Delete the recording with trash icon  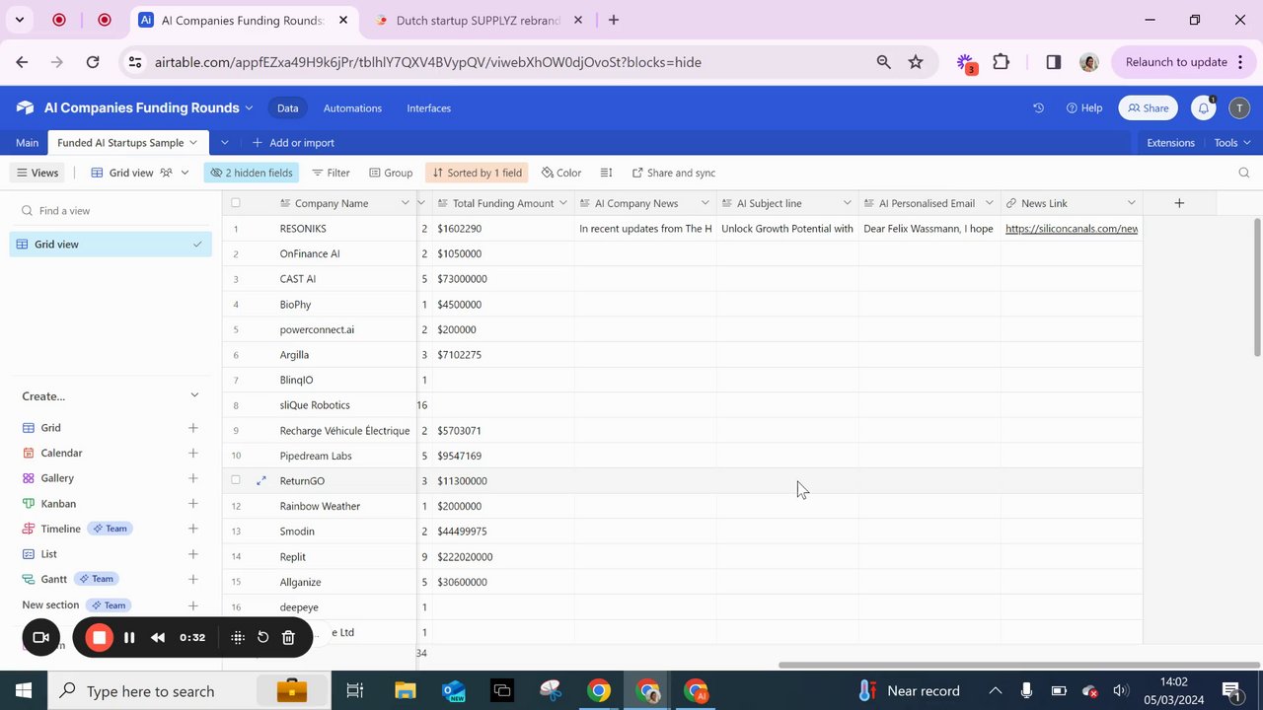288,637
